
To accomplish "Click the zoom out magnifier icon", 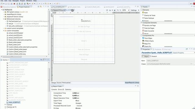I will pyautogui.click(x=120, y=10).
